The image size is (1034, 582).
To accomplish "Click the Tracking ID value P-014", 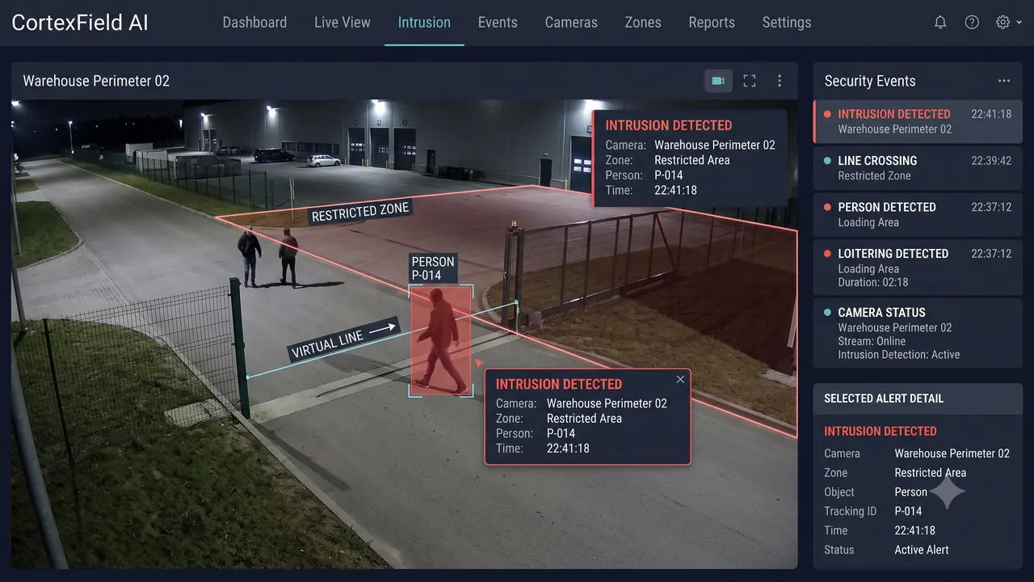I will click(908, 511).
